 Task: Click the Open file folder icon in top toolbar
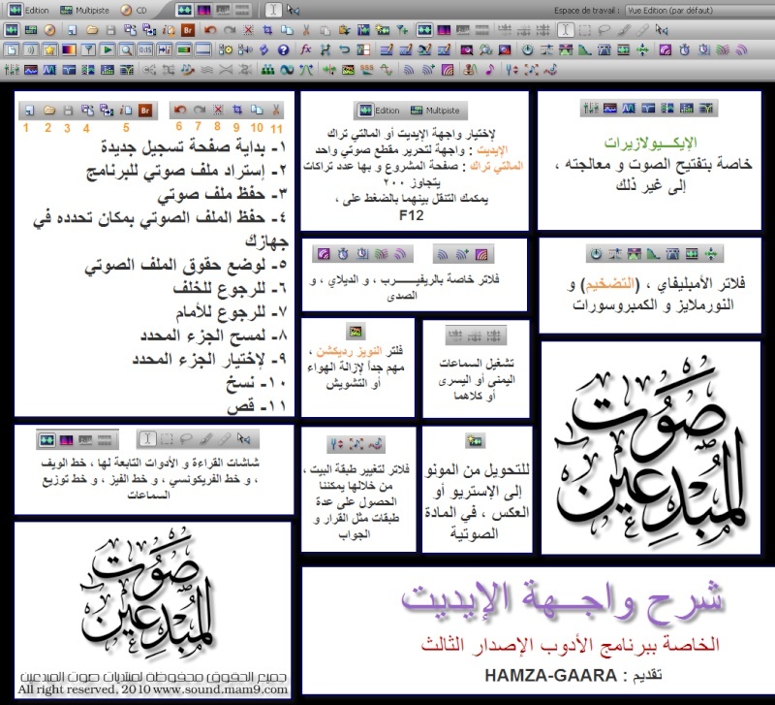[91, 30]
